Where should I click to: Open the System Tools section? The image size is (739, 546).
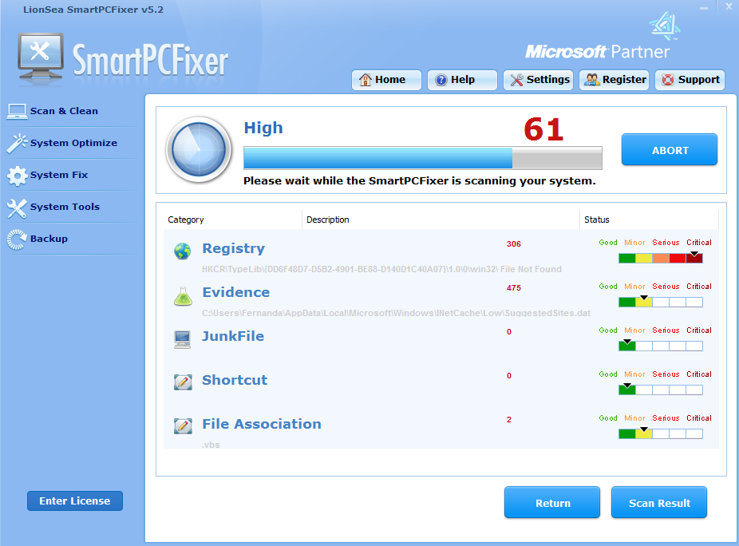click(x=65, y=208)
